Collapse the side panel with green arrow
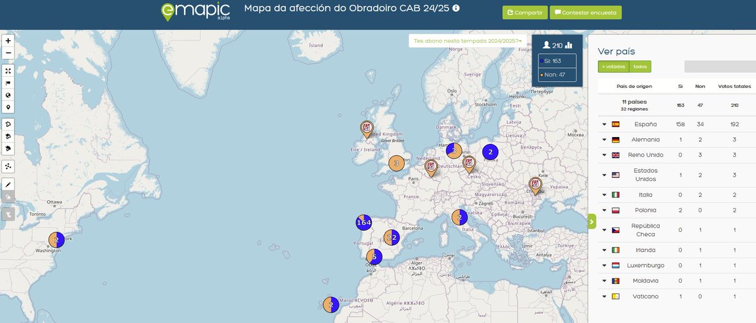 (592, 221)
